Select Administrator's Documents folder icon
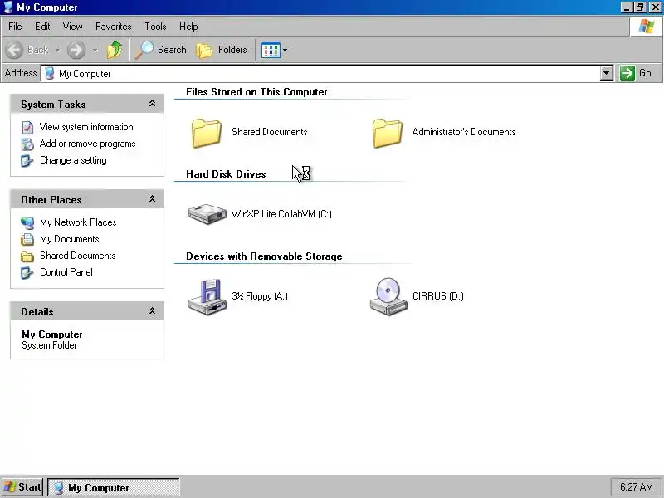664x498 pixels. (387, 133)
